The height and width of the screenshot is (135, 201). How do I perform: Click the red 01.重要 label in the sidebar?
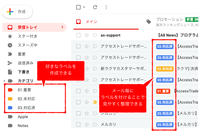[x=24, y=90]
